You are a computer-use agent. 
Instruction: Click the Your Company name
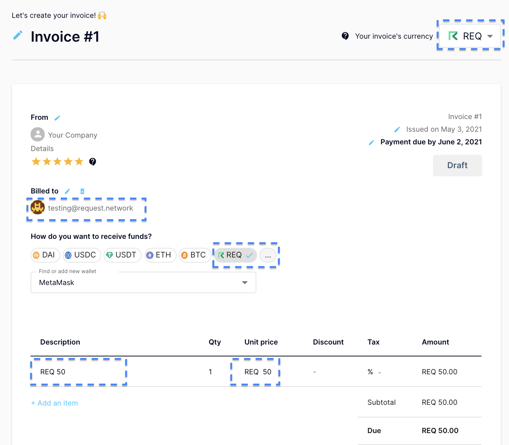pyautogui.click(x=73, y=135)
